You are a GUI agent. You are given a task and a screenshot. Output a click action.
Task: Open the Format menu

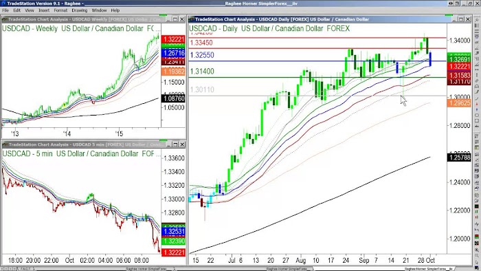60,10
